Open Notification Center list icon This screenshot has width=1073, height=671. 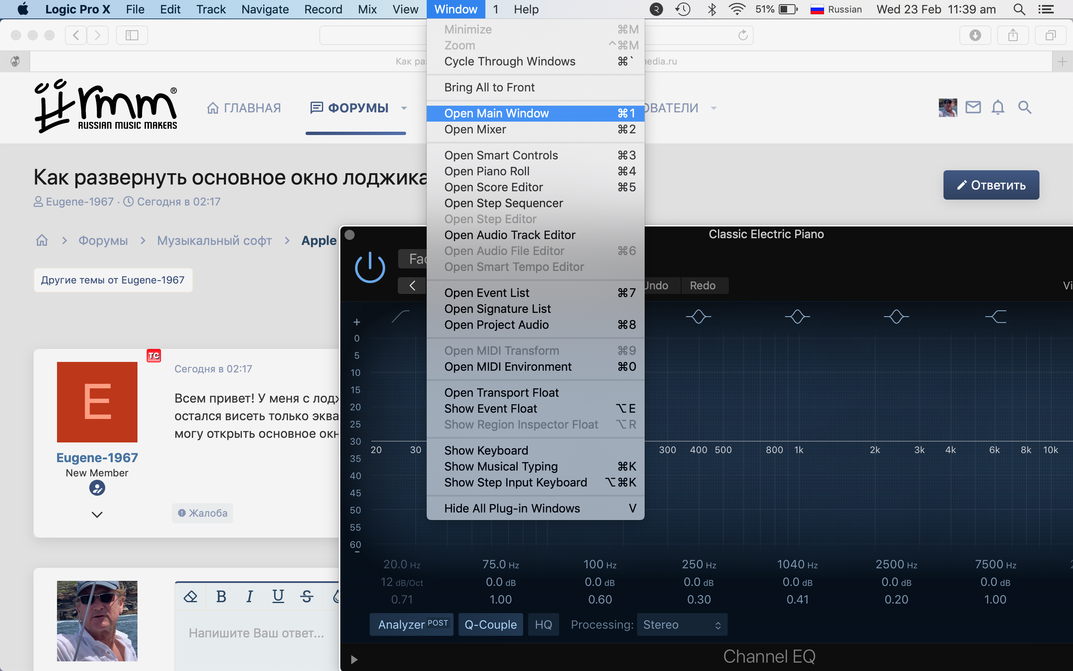pyautogui.click(x=1047, y=9)
